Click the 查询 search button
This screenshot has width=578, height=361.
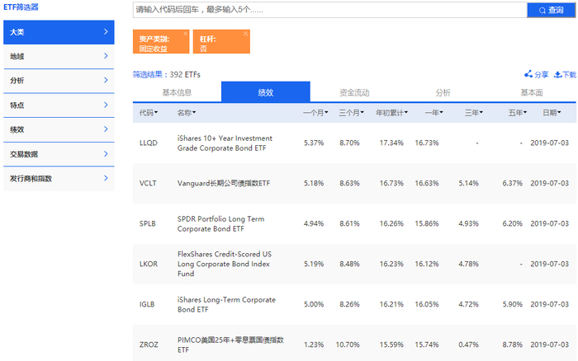551,10
